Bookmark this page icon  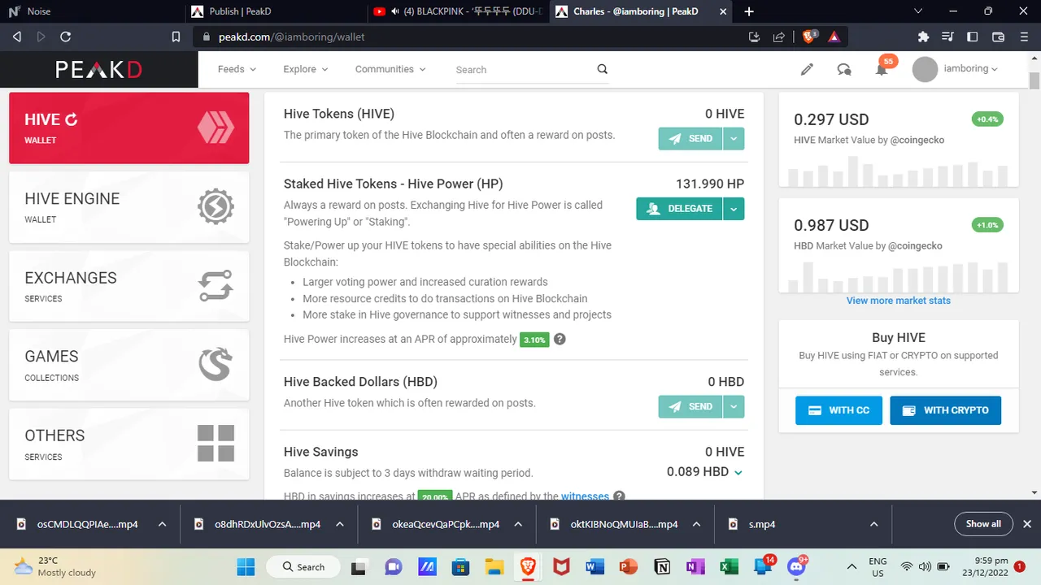(x=176, y=37)
